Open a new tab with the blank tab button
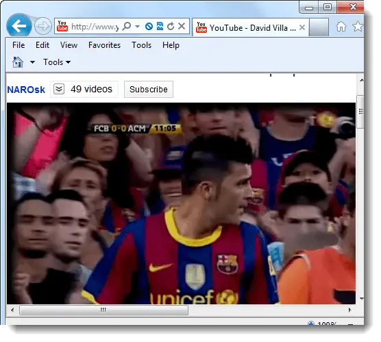Screen dimensions: 381x342 tap(319, 27)
